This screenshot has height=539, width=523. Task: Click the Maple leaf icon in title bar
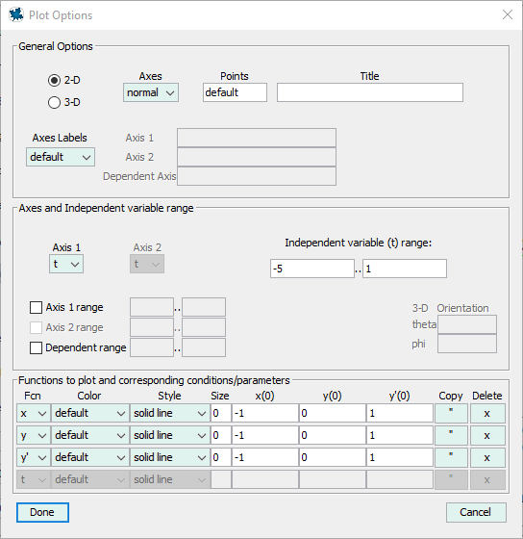(16, 14)
